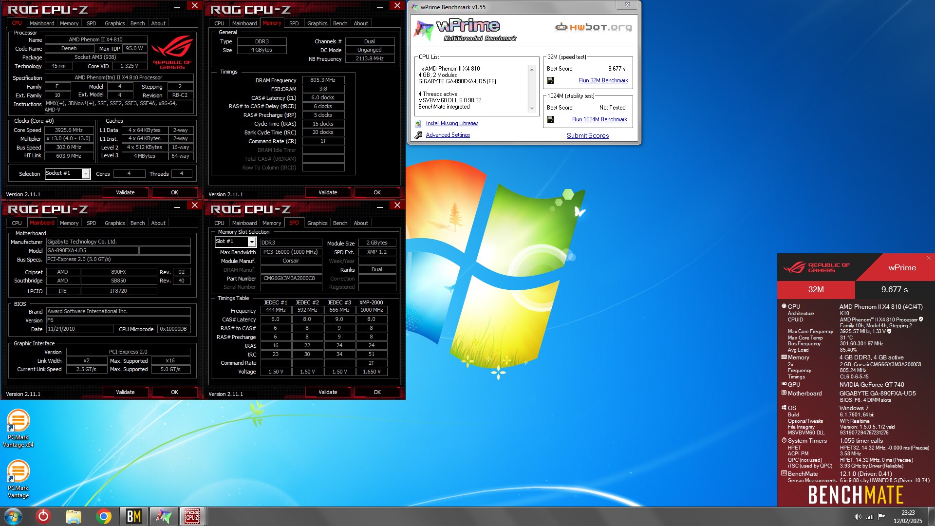Minimize the CPU-Z Memory window

380,7
